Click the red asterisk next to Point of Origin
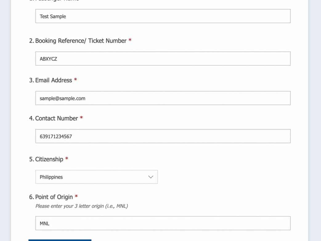321x241 pixels. pyautogui.click(x=76, y=197)
